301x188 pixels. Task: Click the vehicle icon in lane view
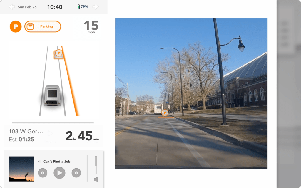click(x=52, y=95)
